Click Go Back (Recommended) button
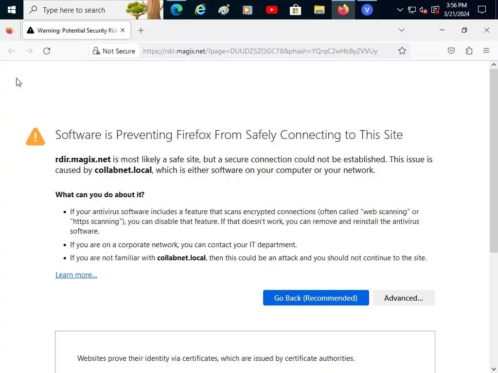Image resolution: width=498 pixels, height=373 pixels. [x=316, y=298]
